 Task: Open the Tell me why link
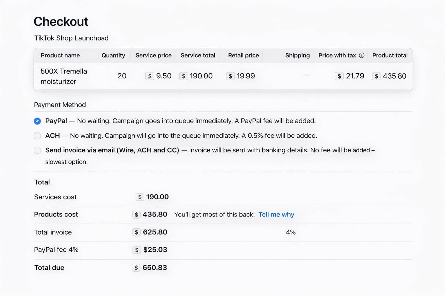coord(276,214)
